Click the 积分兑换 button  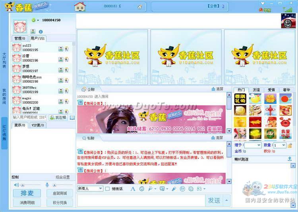[60, 202]
